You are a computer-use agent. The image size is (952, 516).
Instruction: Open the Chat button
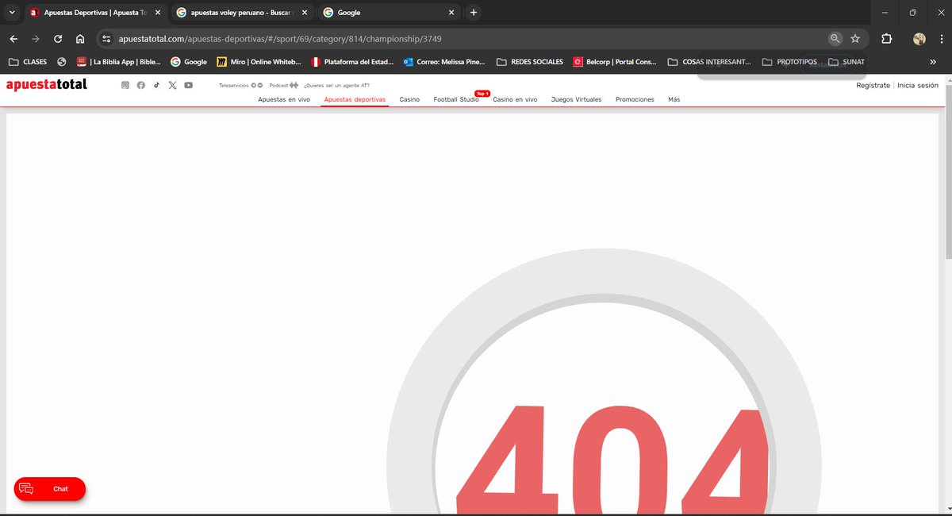pos(49,489)
